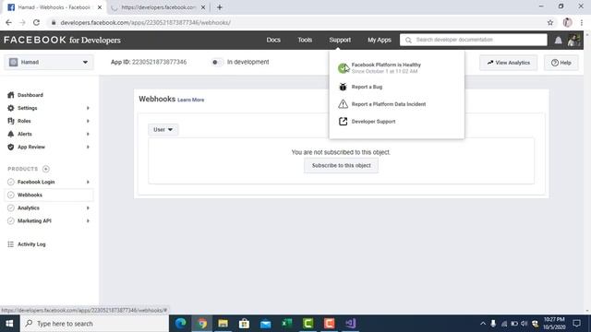Click the Activity Log list icon

click(10, 244)
